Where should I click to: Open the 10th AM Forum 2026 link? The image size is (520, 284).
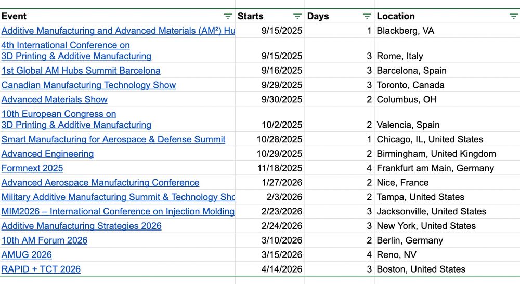click(x=44, y=240)
